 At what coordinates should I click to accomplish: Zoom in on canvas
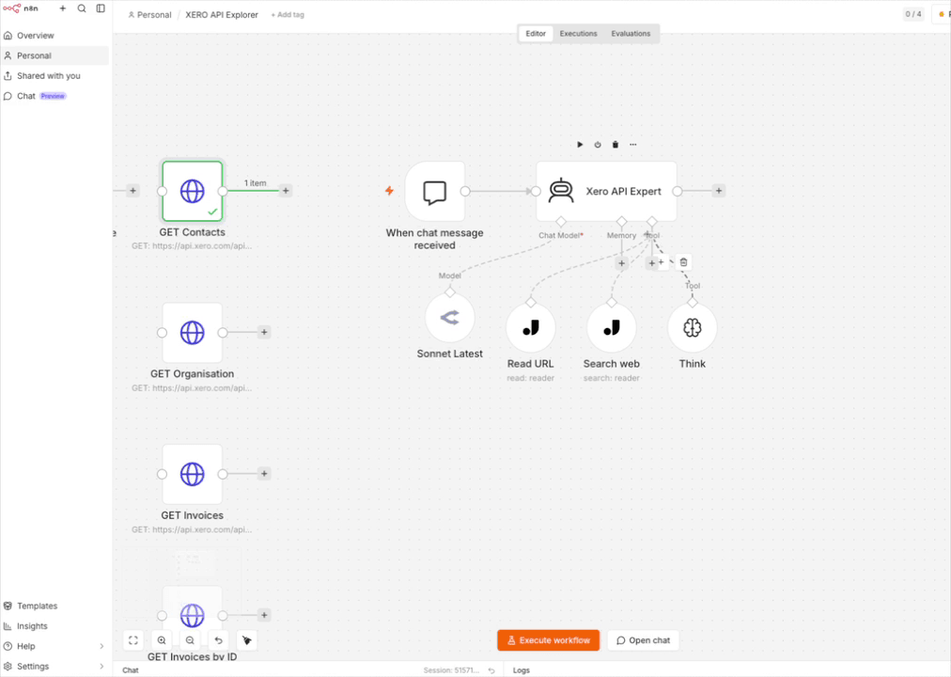[162, 640]
